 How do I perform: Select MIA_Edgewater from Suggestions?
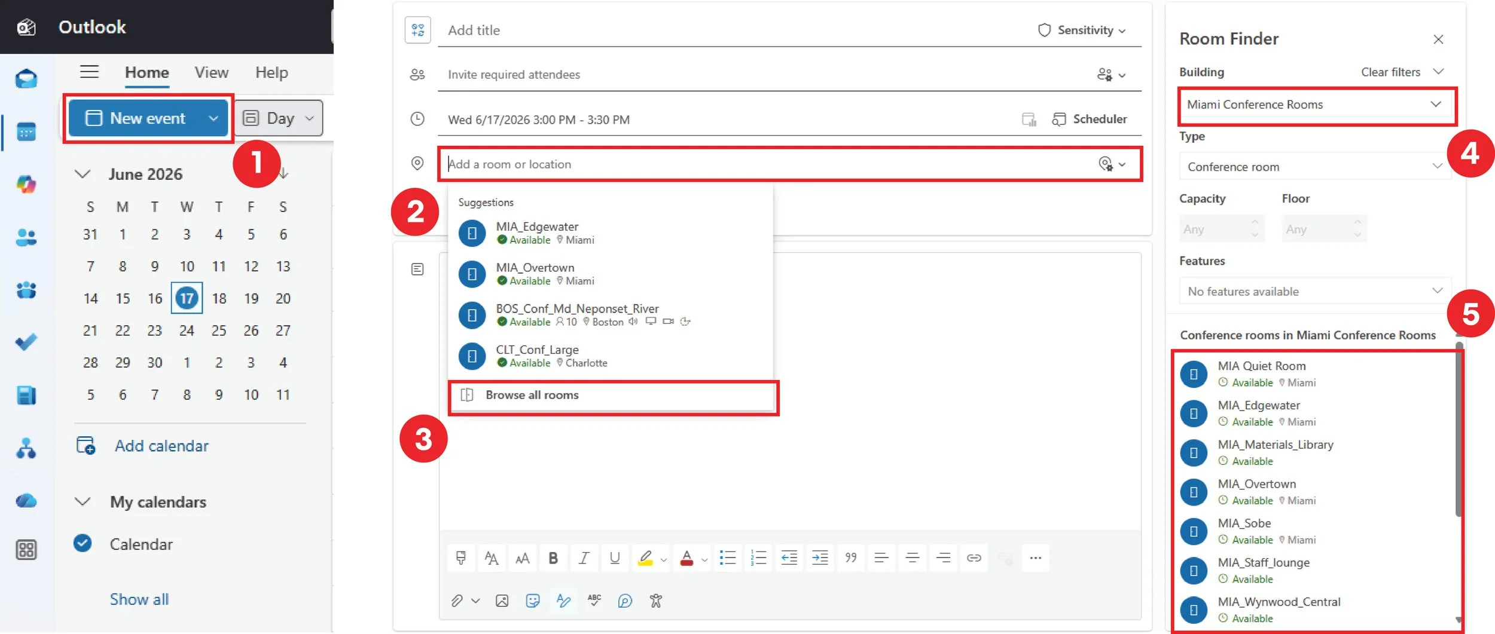tap(611, 232)
